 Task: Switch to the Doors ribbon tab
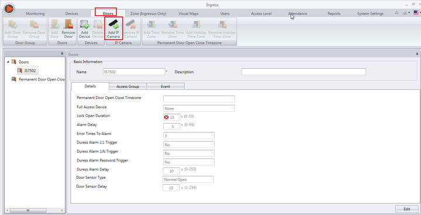pos(108,13)
